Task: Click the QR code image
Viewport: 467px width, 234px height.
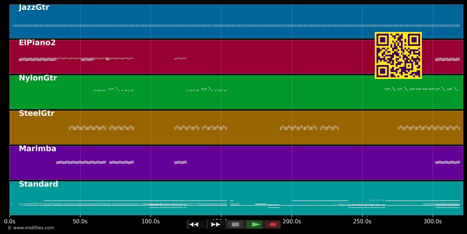Action: (398, 55)
